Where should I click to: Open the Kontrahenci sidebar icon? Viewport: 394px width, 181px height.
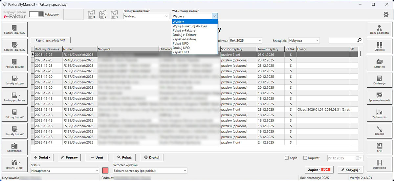(14, 147)
